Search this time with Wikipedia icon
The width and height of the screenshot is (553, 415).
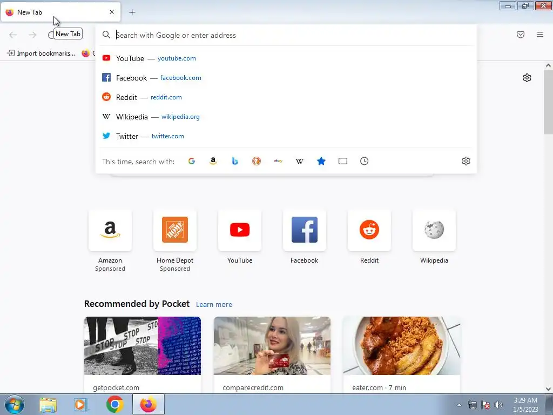point(299,161)
